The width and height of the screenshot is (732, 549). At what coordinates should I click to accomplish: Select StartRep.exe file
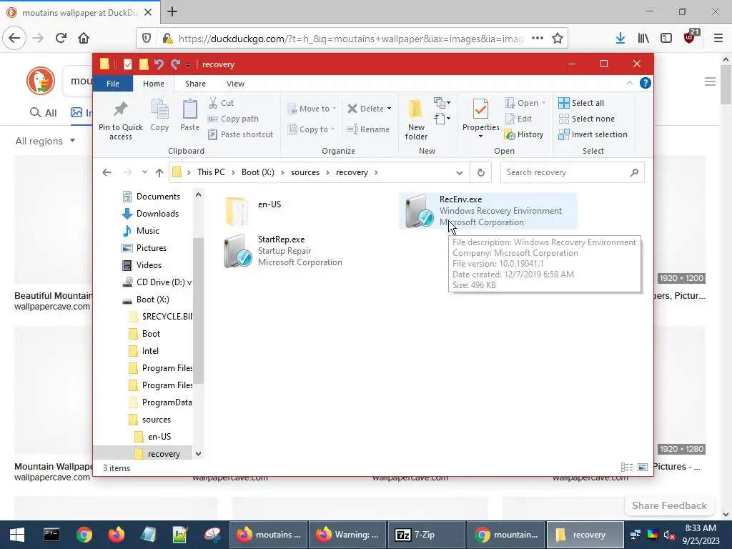coord(285,251)
